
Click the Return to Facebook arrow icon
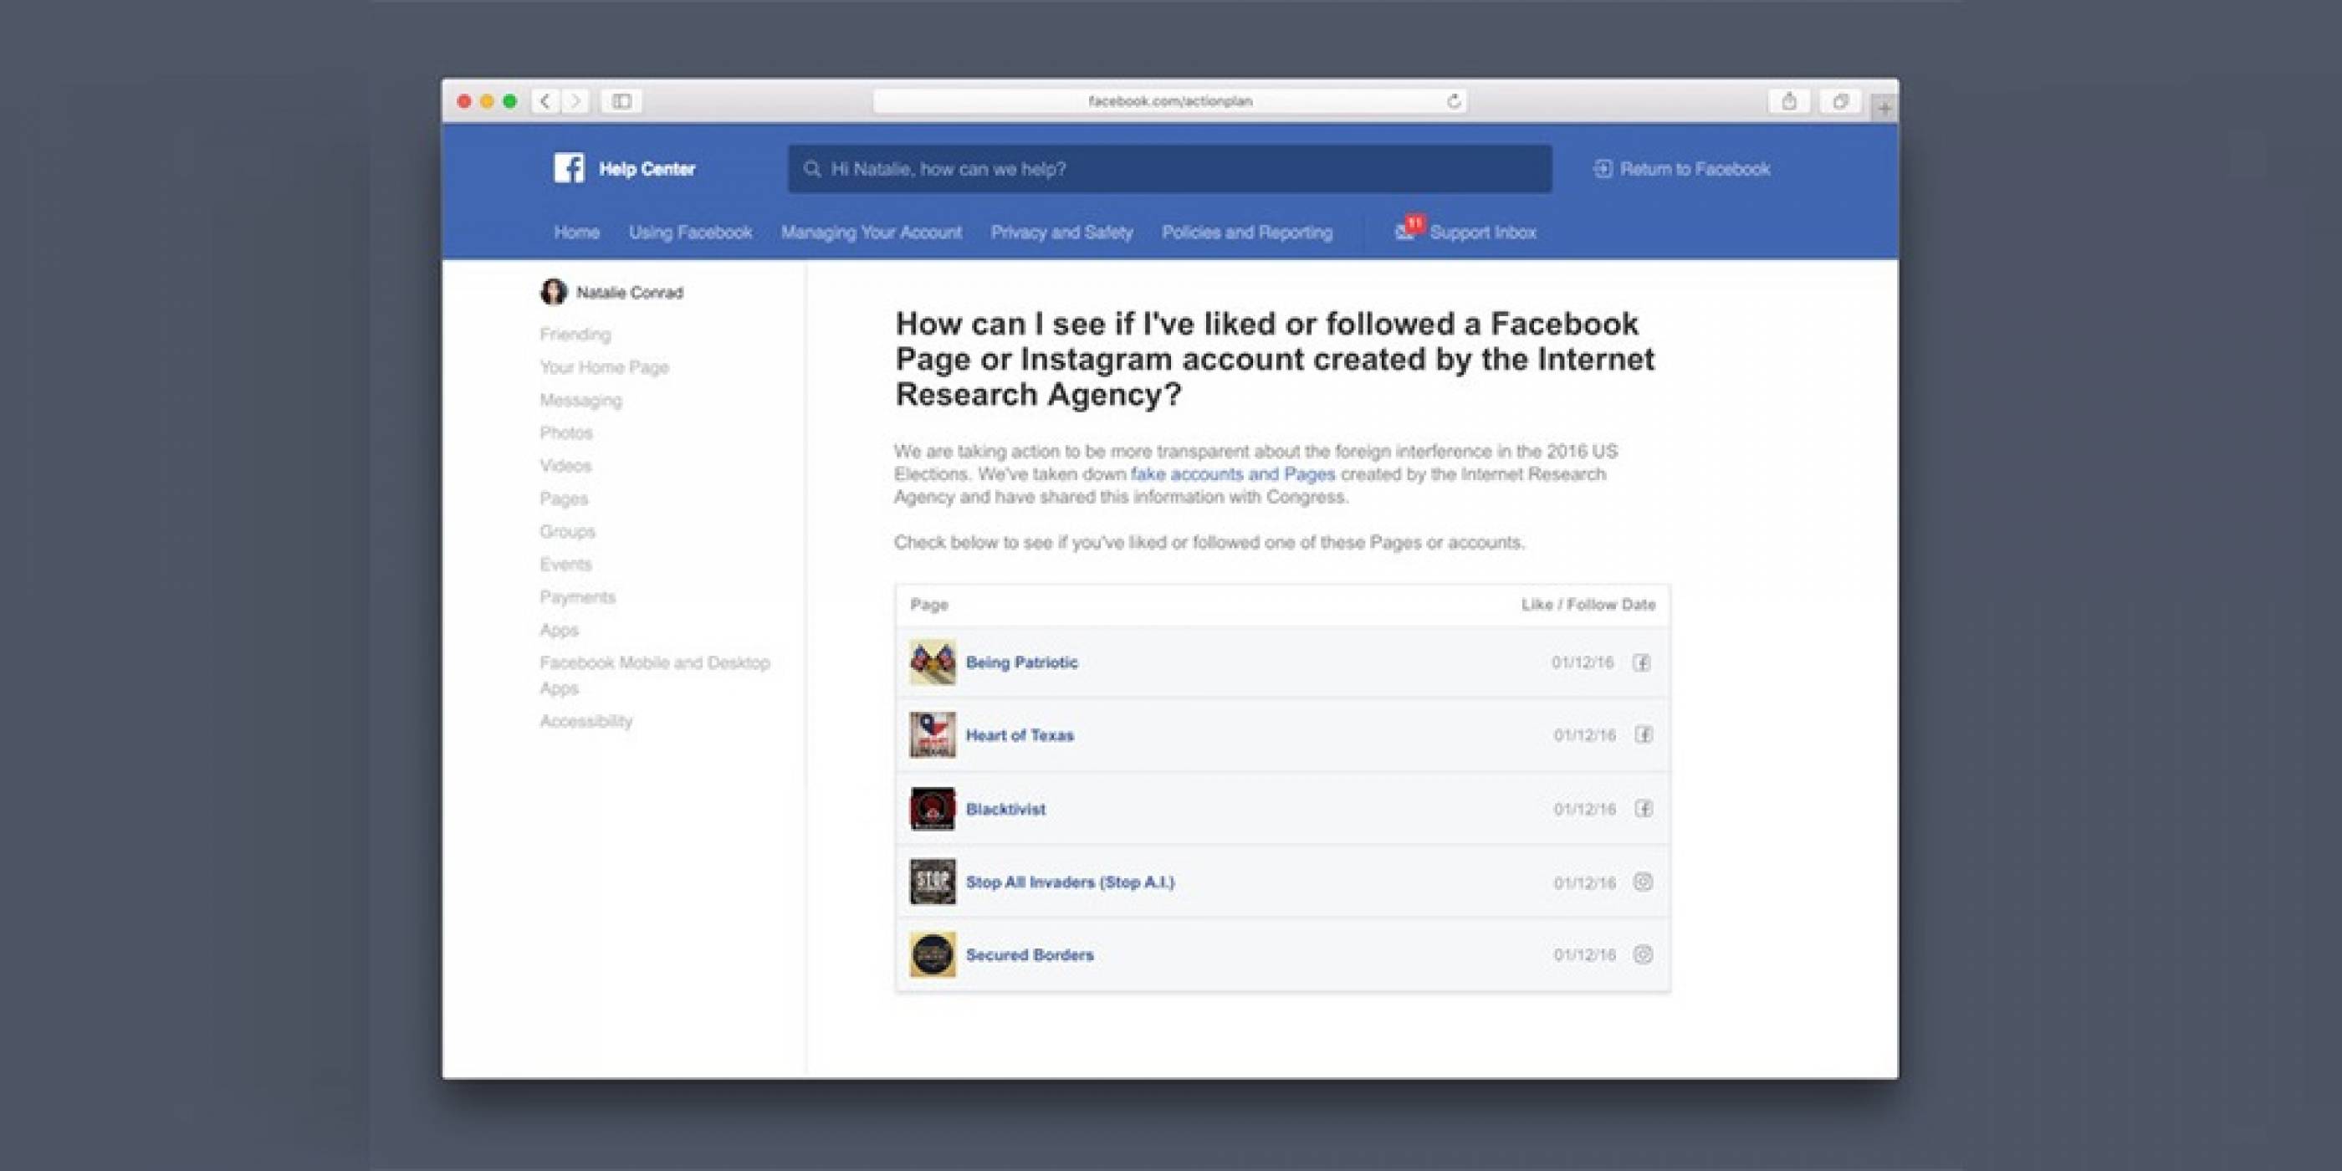1603,169
